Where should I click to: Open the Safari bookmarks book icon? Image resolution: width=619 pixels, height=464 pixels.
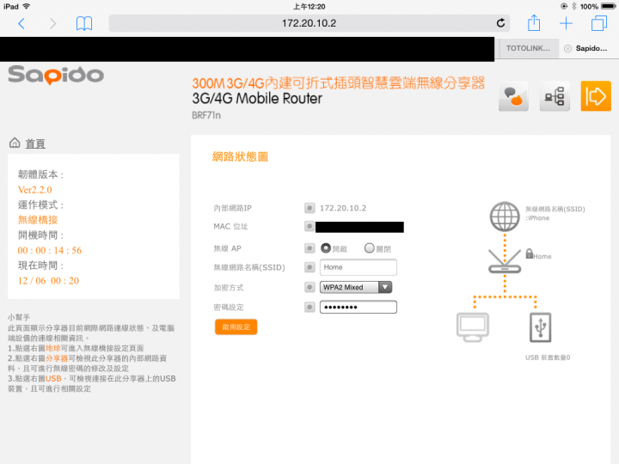click(84, 24)
